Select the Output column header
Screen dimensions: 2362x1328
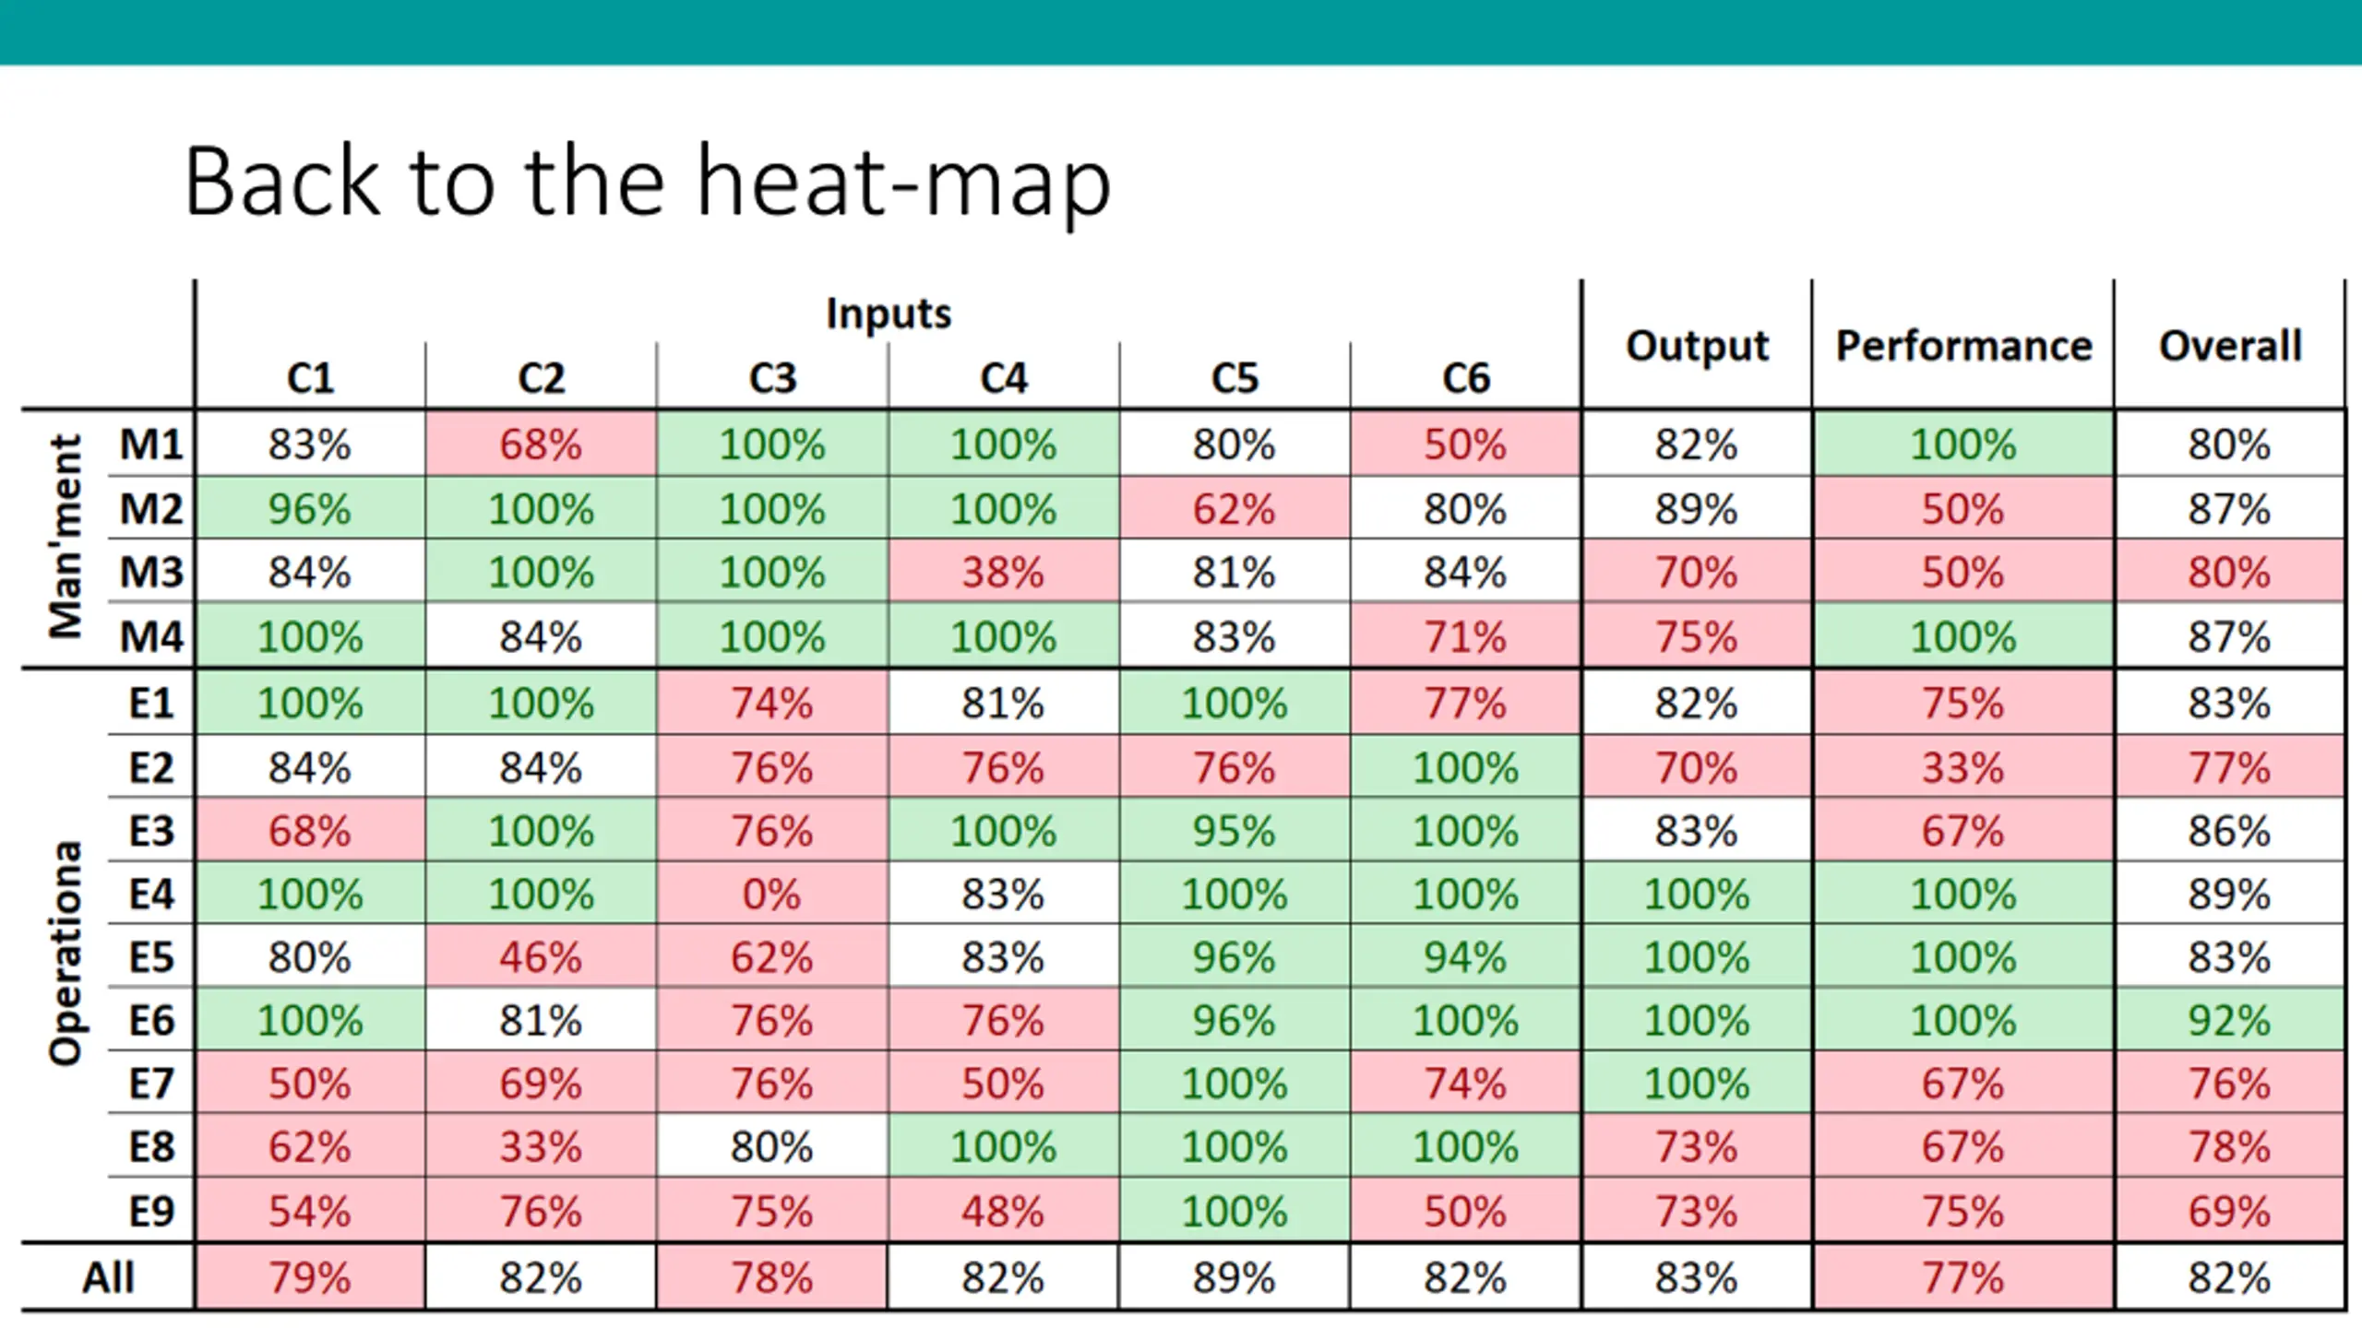point(1697,347)
